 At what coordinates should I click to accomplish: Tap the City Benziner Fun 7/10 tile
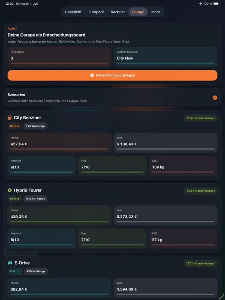pos(112,166)
